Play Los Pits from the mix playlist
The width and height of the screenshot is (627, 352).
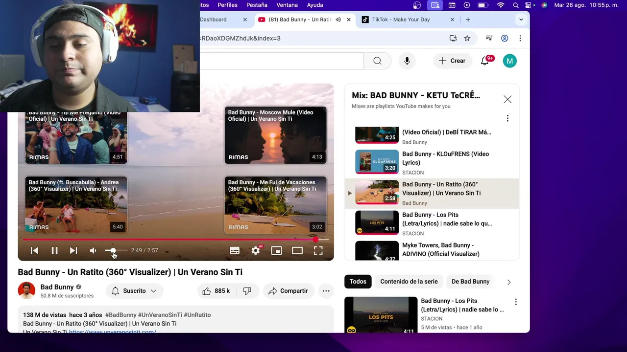pos(432,223)
